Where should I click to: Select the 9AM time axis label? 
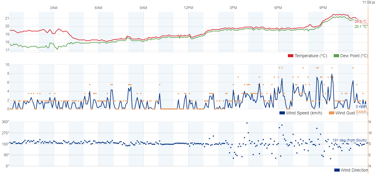click(143, 8)
